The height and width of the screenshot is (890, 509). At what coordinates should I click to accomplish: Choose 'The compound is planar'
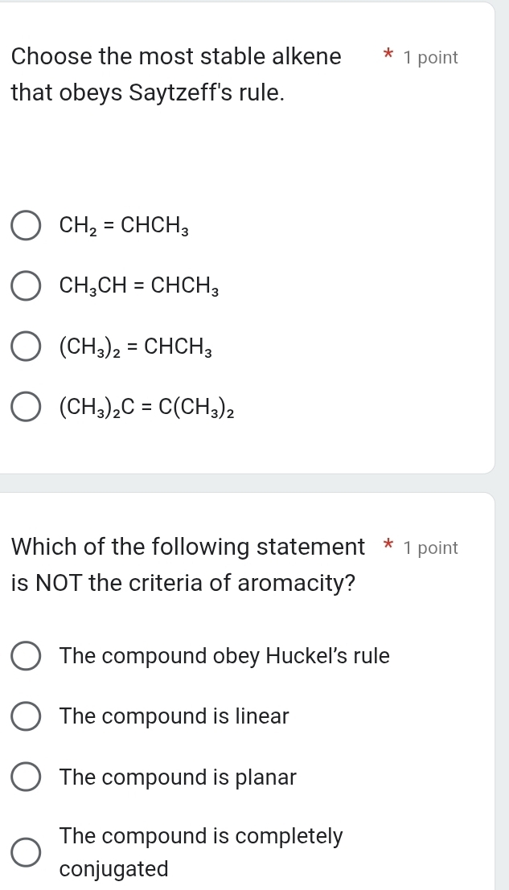(x=25, y=777)
